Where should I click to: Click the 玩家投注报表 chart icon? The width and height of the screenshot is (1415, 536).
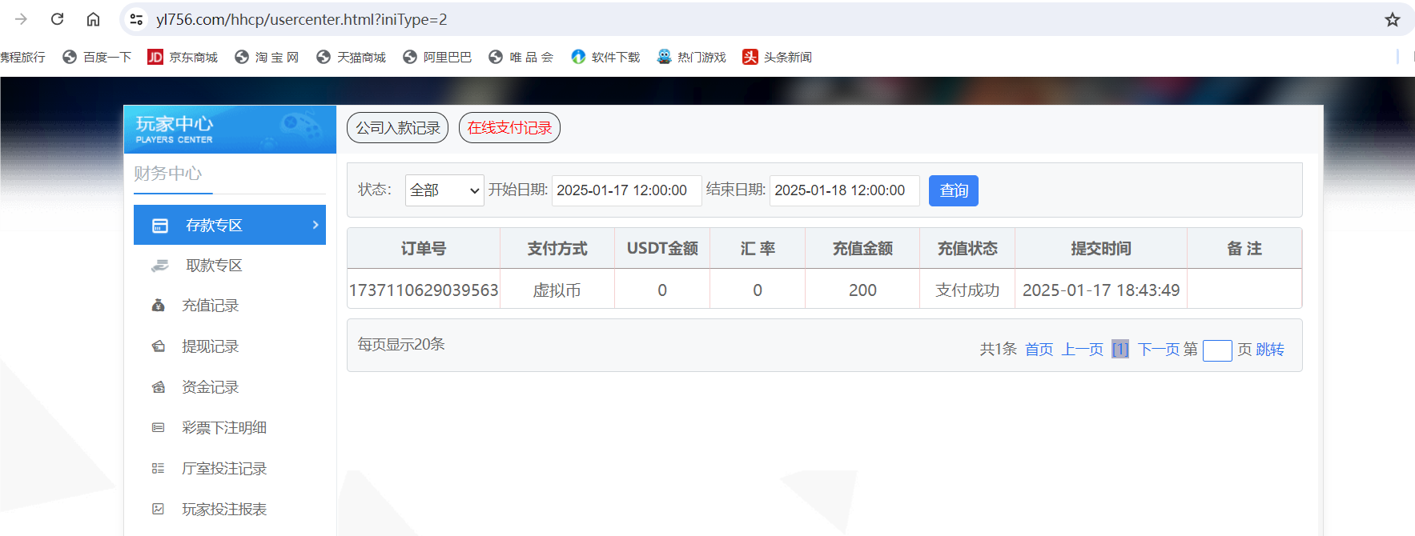click(159, 510)
